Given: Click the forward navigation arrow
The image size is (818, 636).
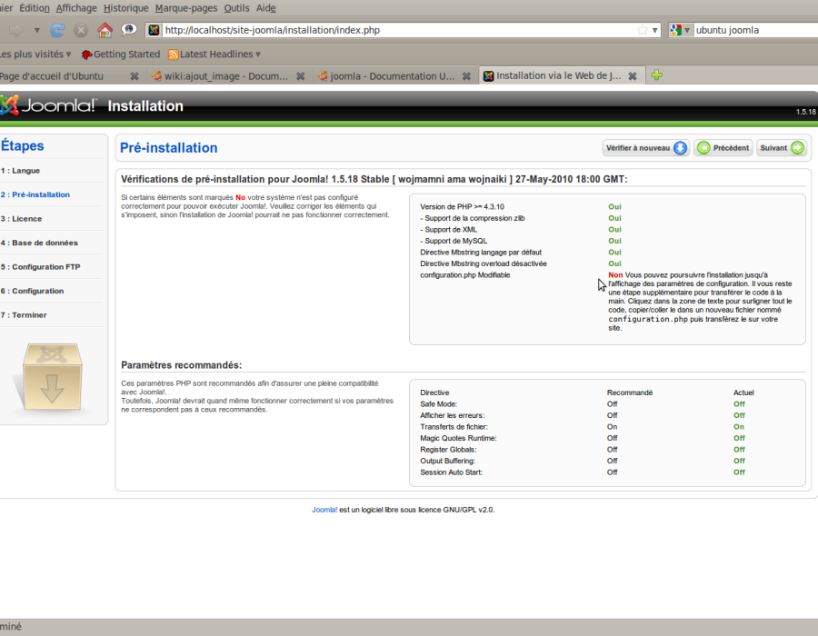Looking at the screenshot, I should point(16,30).
